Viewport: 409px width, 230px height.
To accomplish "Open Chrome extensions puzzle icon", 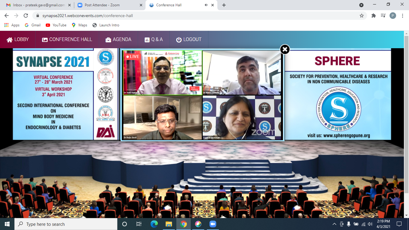I will (x=373, y=16).
